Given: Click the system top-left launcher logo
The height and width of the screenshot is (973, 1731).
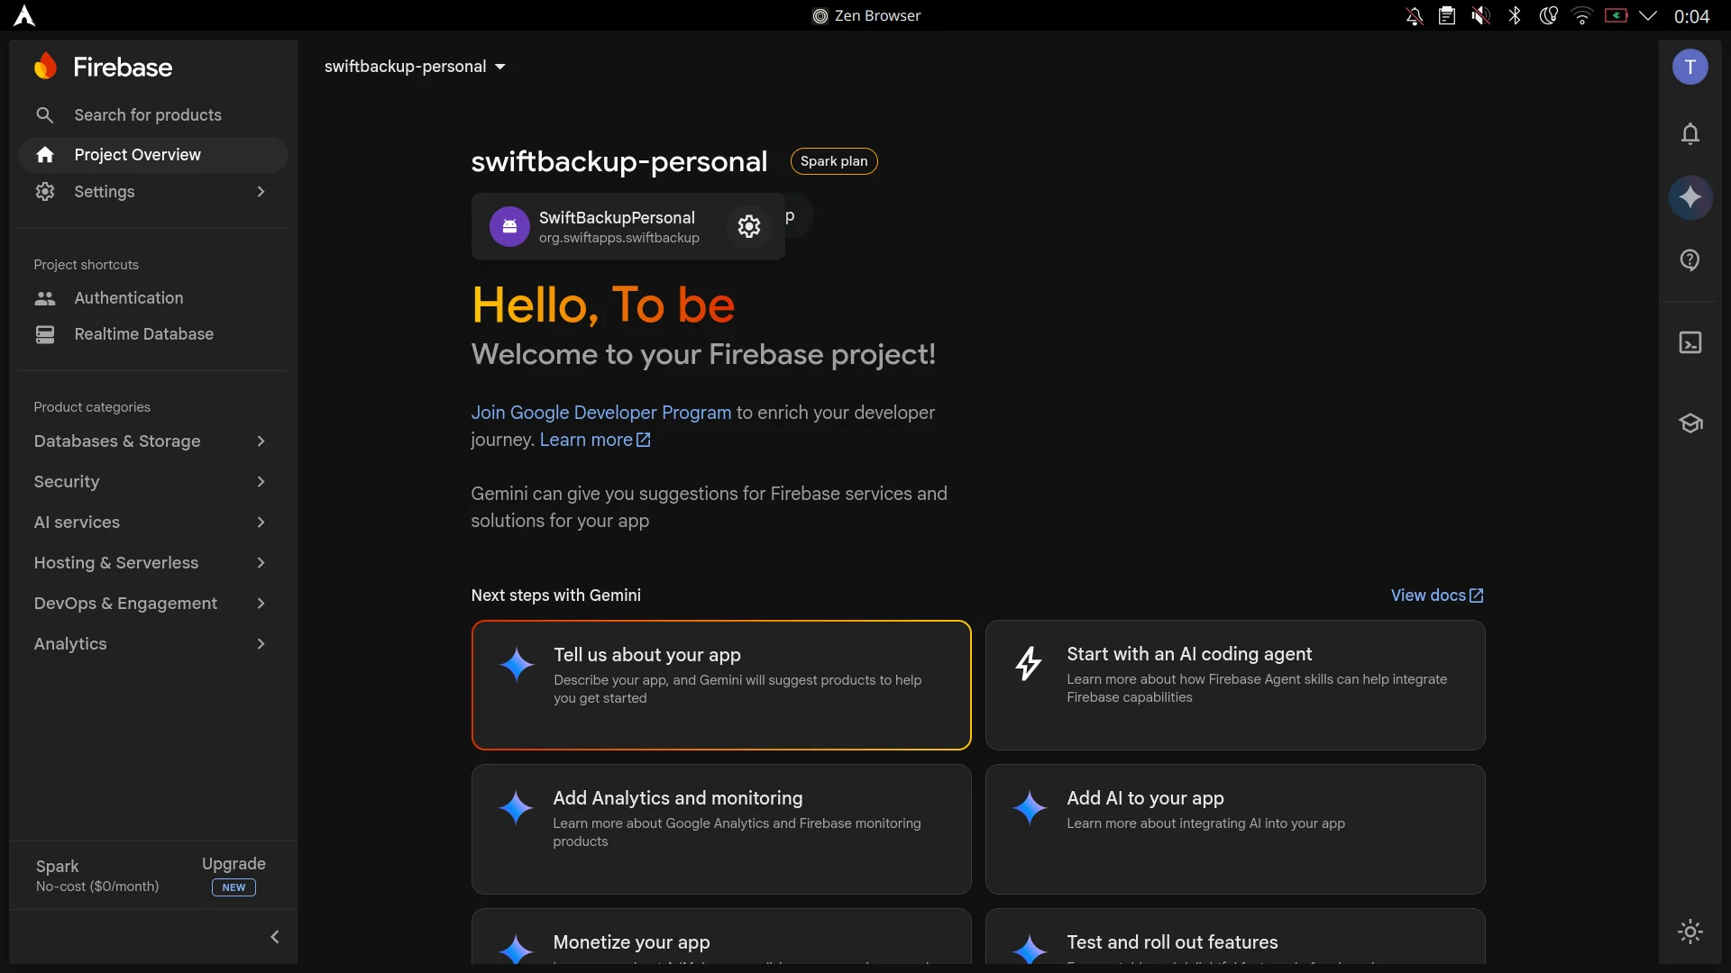Looking at the screenshot, I should click(x=24, y=15).
